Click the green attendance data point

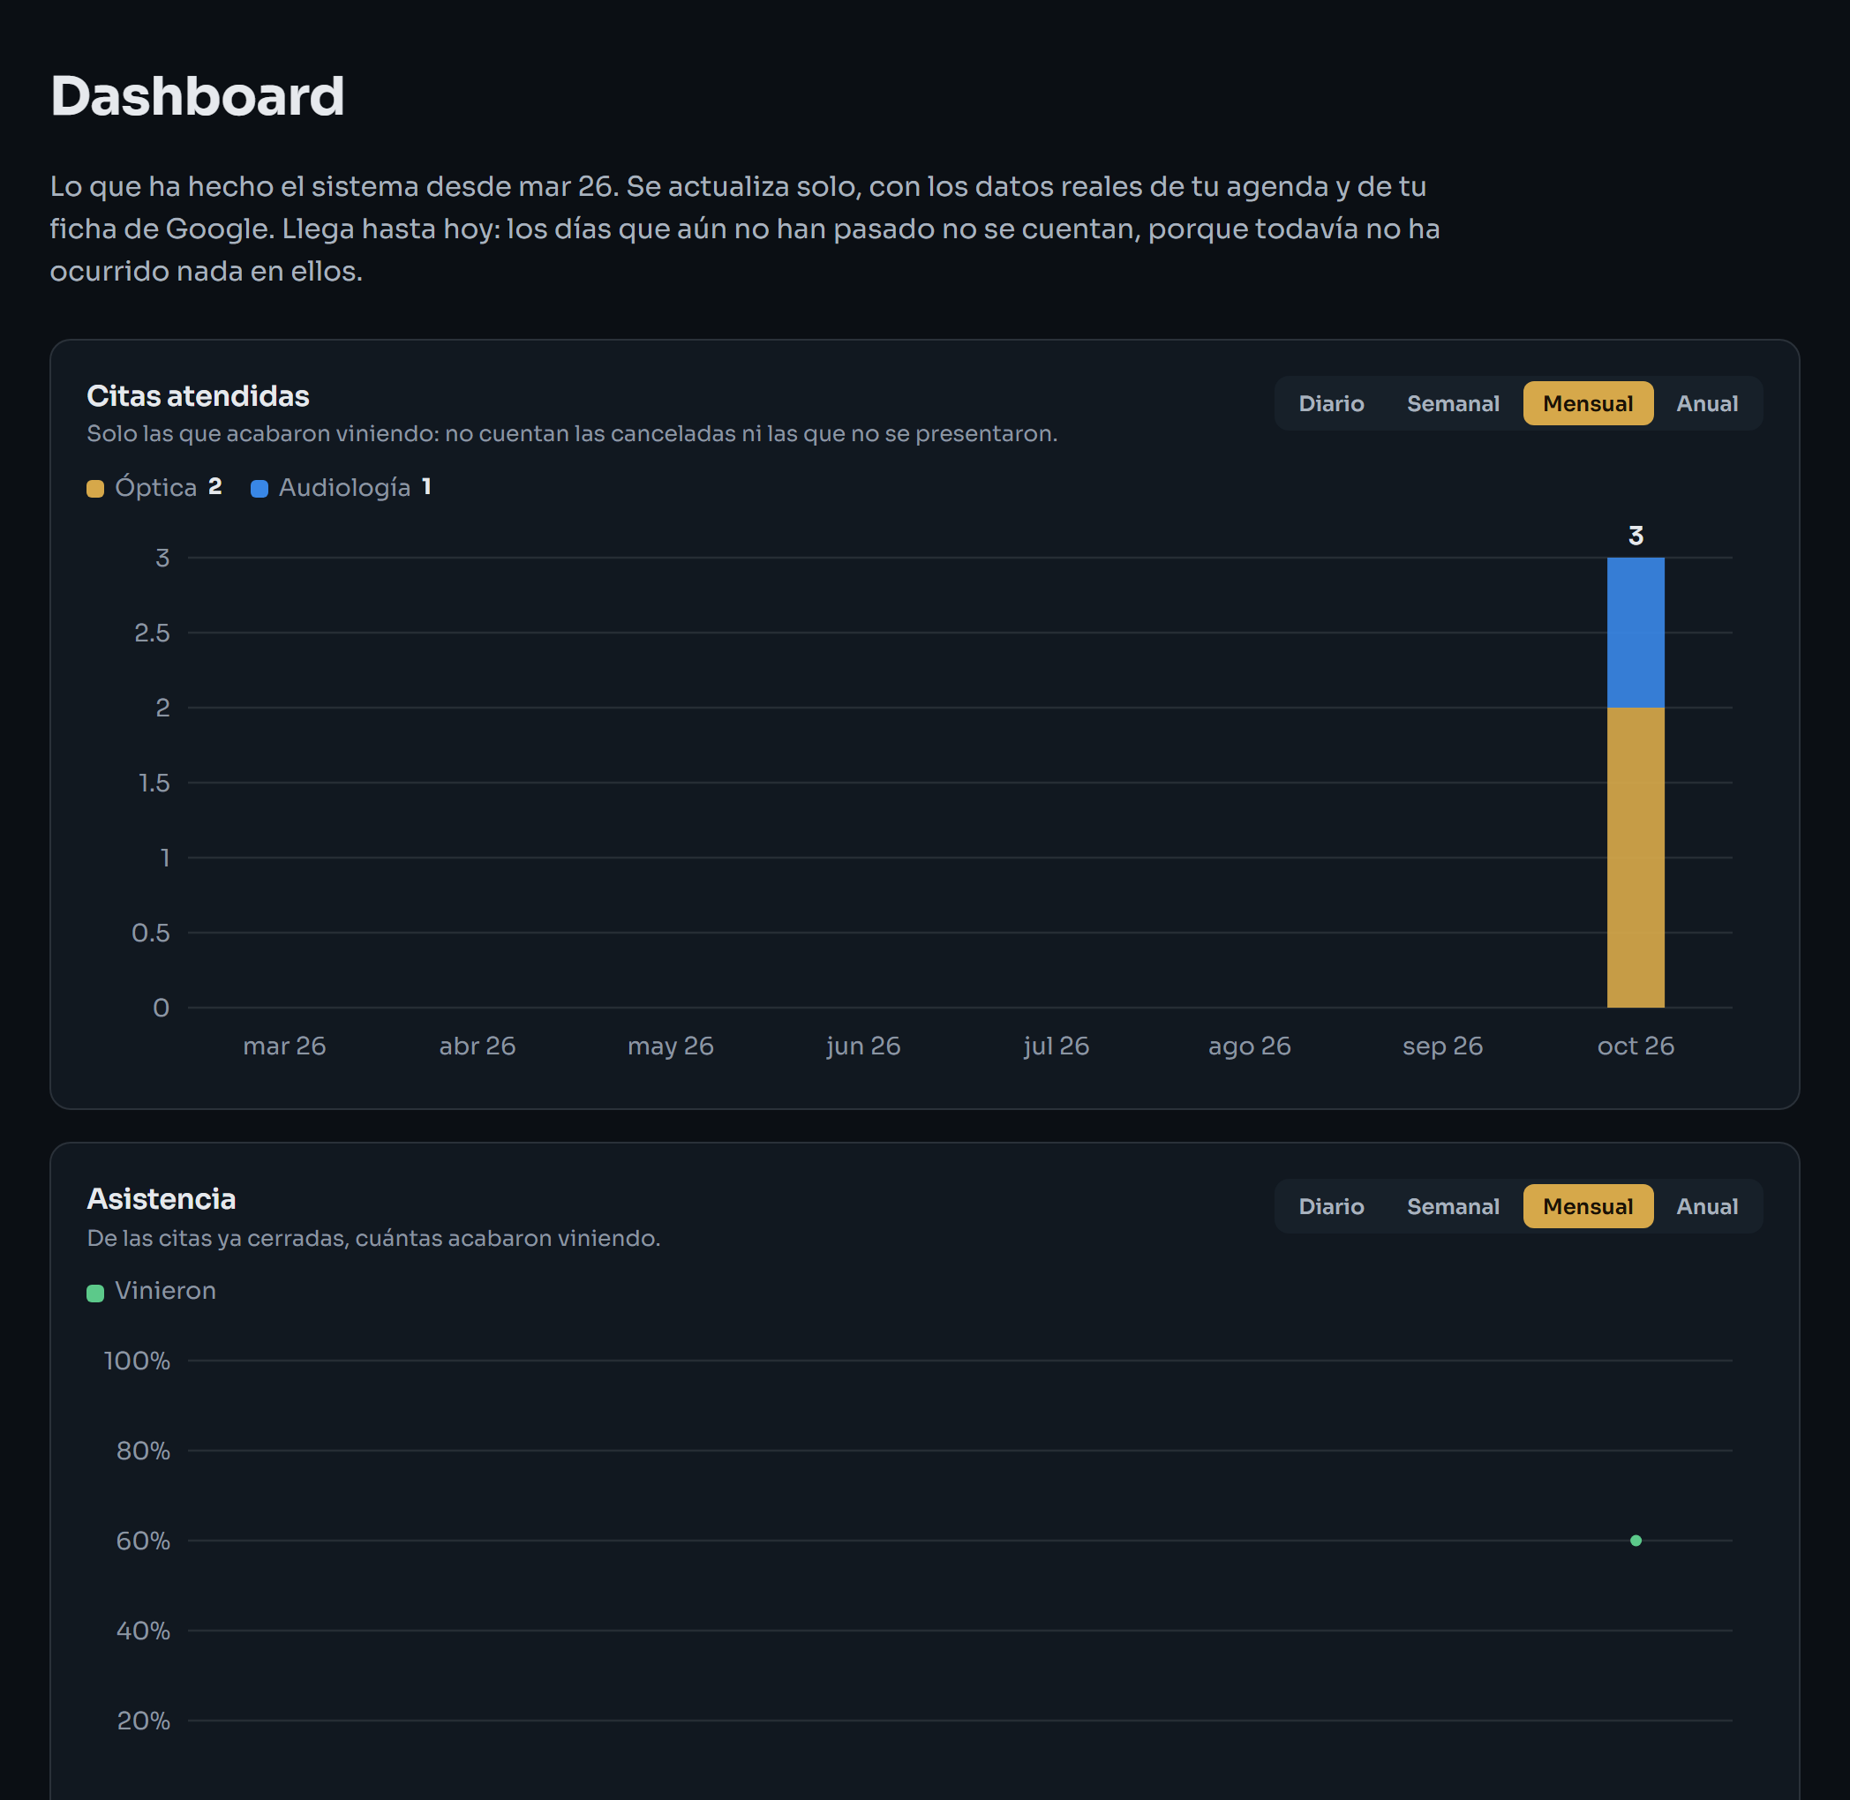point(1636,1540)
